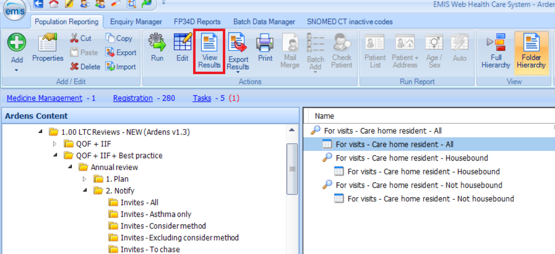Image resolution: width=555 pixels, height=254 pixels.
Task: Collapse QOF + IIF + Best practice folder
Action: point(55,155)
